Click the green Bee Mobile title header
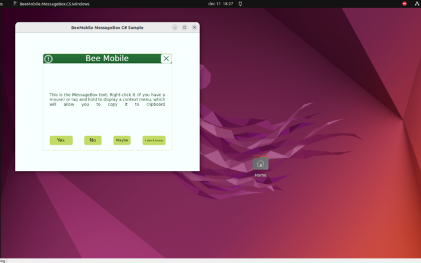Screen dimensions: 421x263 tap(107, 59)
